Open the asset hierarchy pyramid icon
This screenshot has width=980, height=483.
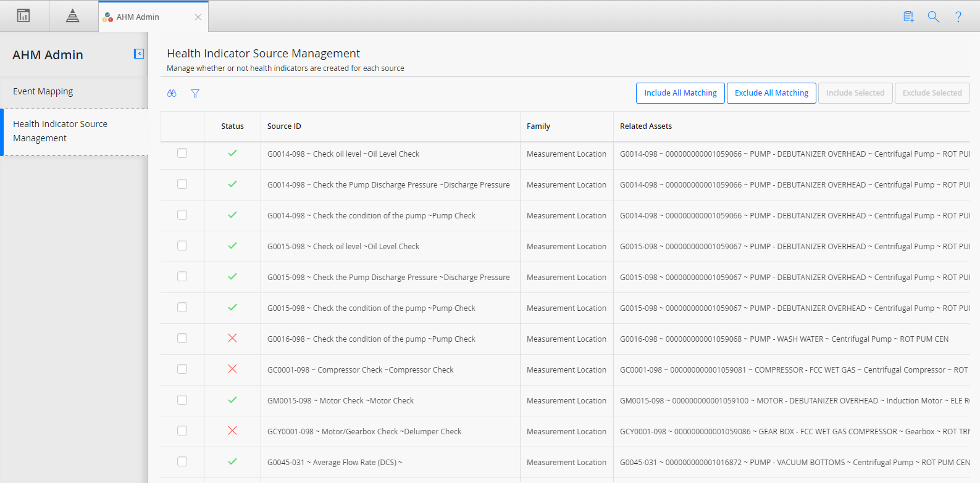(x=73, y=16)
